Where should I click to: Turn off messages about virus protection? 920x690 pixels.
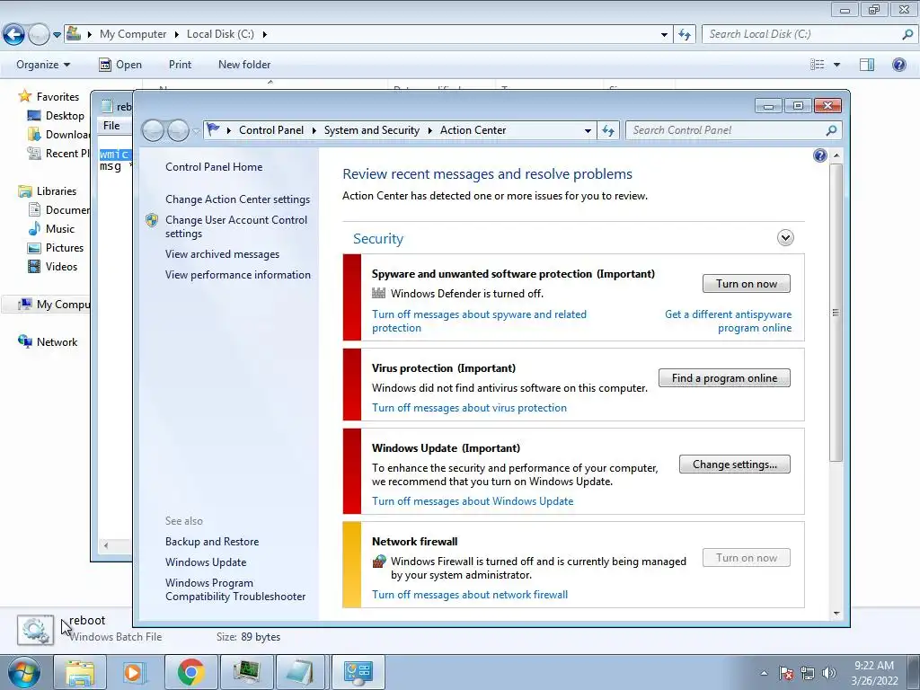point(469,408)
